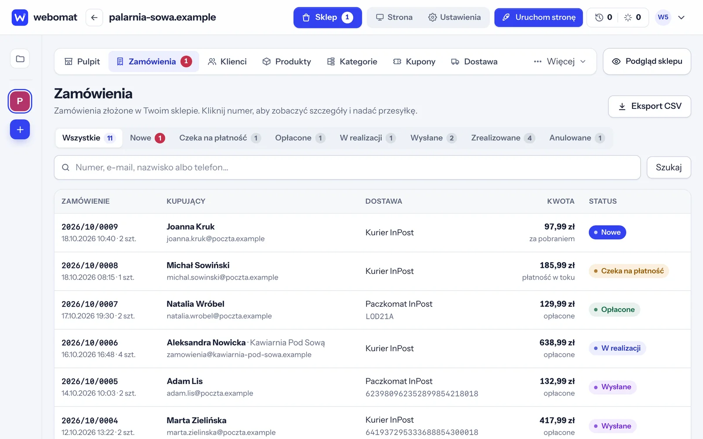Open order 2026/10/0006
The image size is (703, 439).
click(x=90, y=343)
